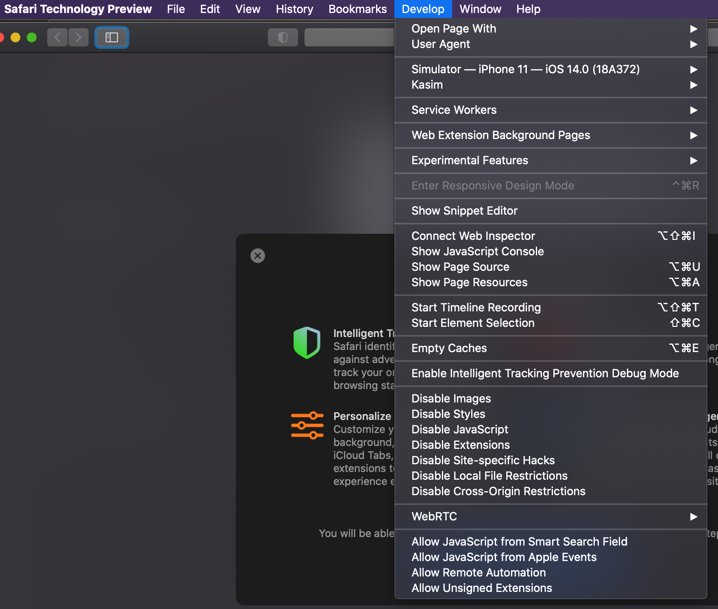718x609 pixels.
Task: Choose Show Page Source
Action: coord(551,267)
